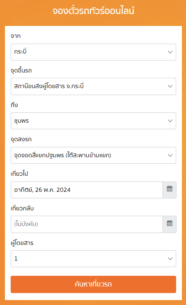The width and height of the screenshot is (186, 305).
Task: Click the chevron arrow in ชุมพร destination field
Action: tap(170, 121)
